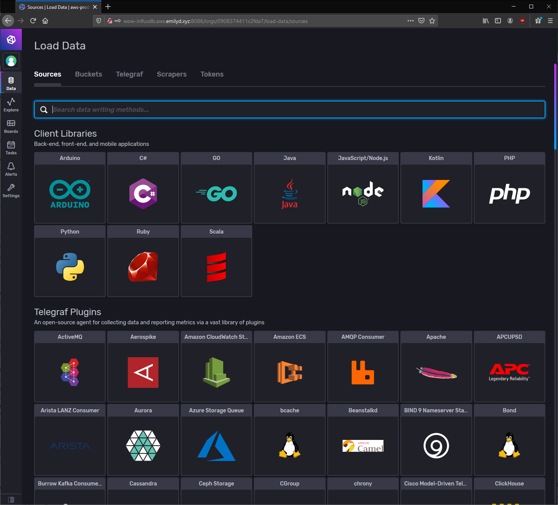Open the user account avatar menu
The width and height of the screenshot is (558, 505).
pyautogui.click(x=11, y=61)
